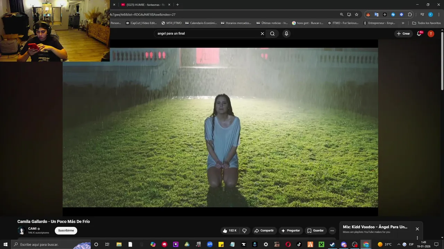The width and height of the screenshot is (444, 249).
Task: Open MetaMask fox extension
Action: pos(368,15)
